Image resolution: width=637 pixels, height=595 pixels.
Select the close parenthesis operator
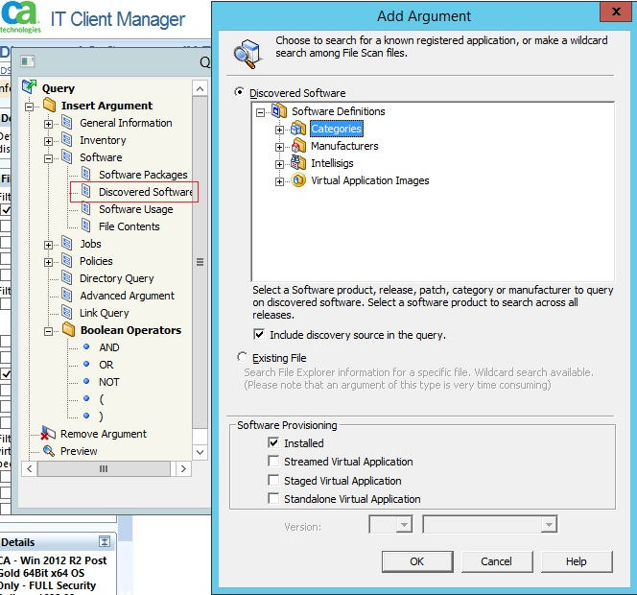pos(102,416)
